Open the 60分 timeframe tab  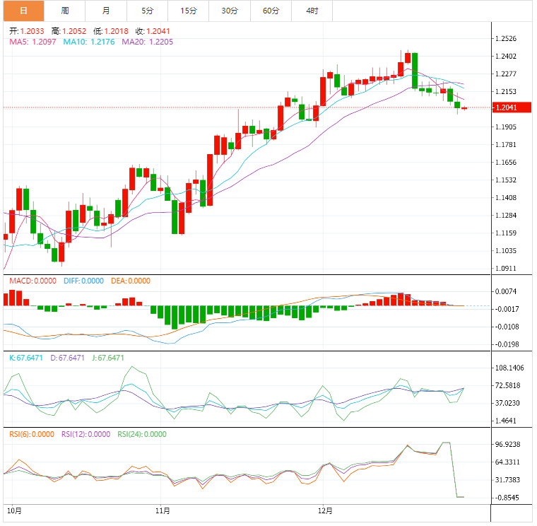coord(271,11)
